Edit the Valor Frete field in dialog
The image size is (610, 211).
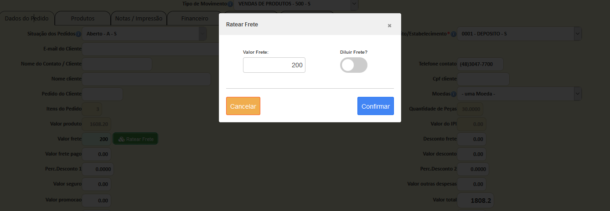pos(274,65)
